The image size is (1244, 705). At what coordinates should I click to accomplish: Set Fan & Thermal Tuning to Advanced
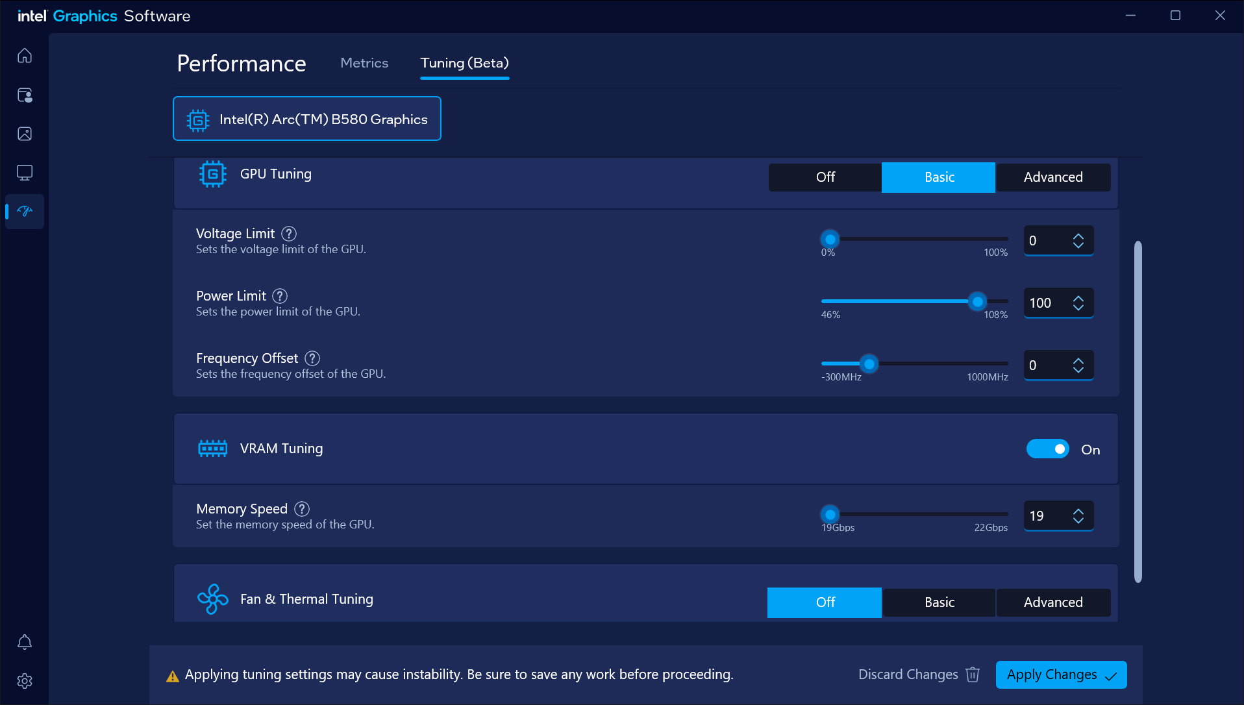point(1053,602)
